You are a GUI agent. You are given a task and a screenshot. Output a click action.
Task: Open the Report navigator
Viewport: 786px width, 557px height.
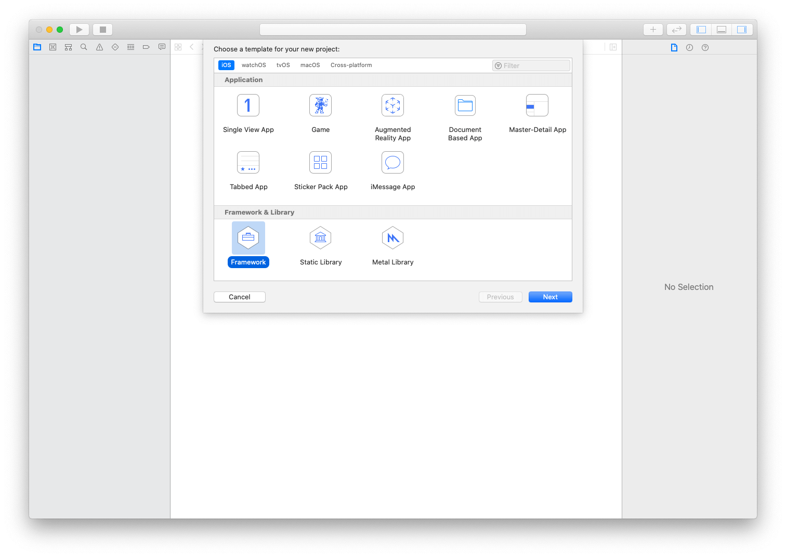(162, 47)
